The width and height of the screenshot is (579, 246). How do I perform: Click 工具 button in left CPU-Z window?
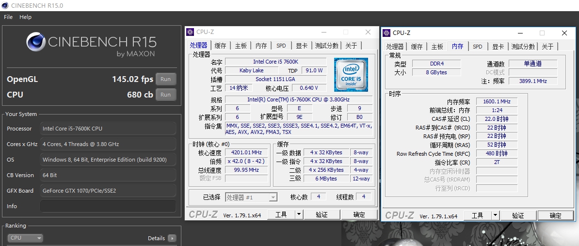click(281, 214)
